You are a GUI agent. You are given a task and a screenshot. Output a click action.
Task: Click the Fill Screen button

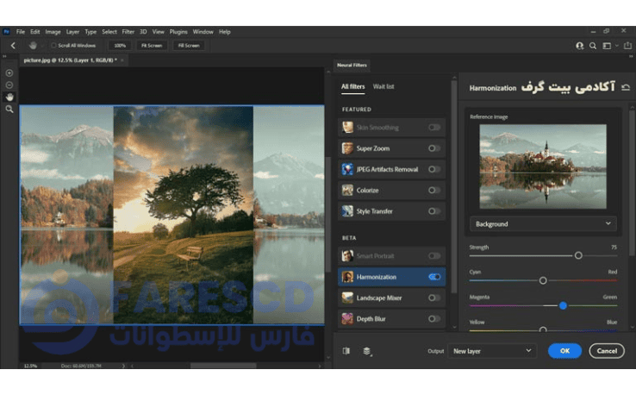189,46
